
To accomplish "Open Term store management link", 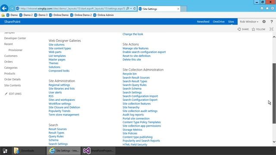I will click(64, 115).
